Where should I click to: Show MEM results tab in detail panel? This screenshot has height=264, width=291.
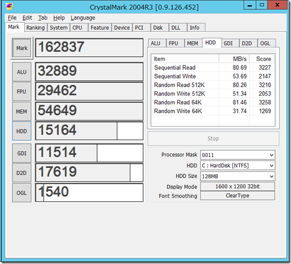pos(193,43)
